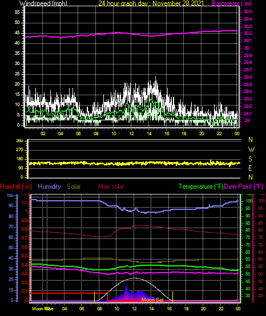The height and width of the screenshot is (316, 266).
Task: Click the 30.5 barometer scale value
Action: point(248,11)
